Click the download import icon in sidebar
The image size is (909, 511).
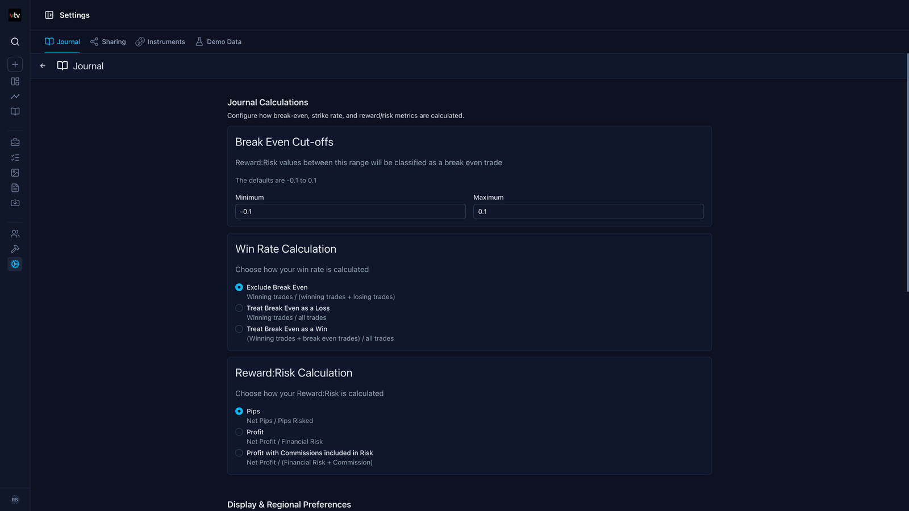(x=15, y=203)
